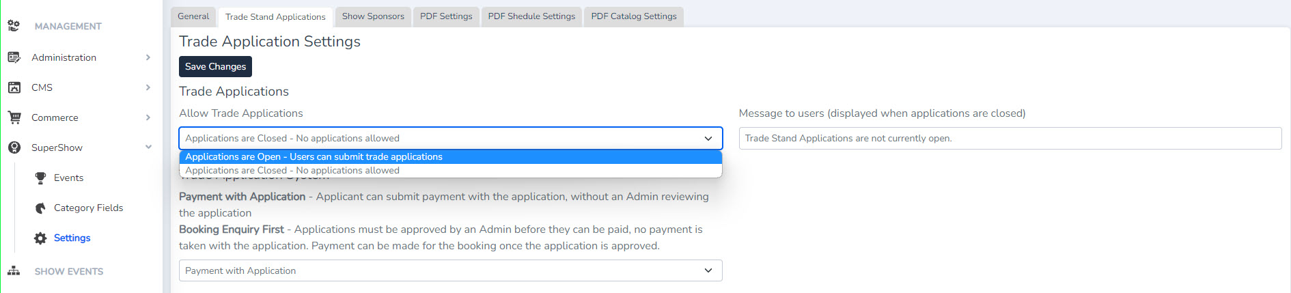Go to PDF Catalog Settings tab

coord(633,16)
